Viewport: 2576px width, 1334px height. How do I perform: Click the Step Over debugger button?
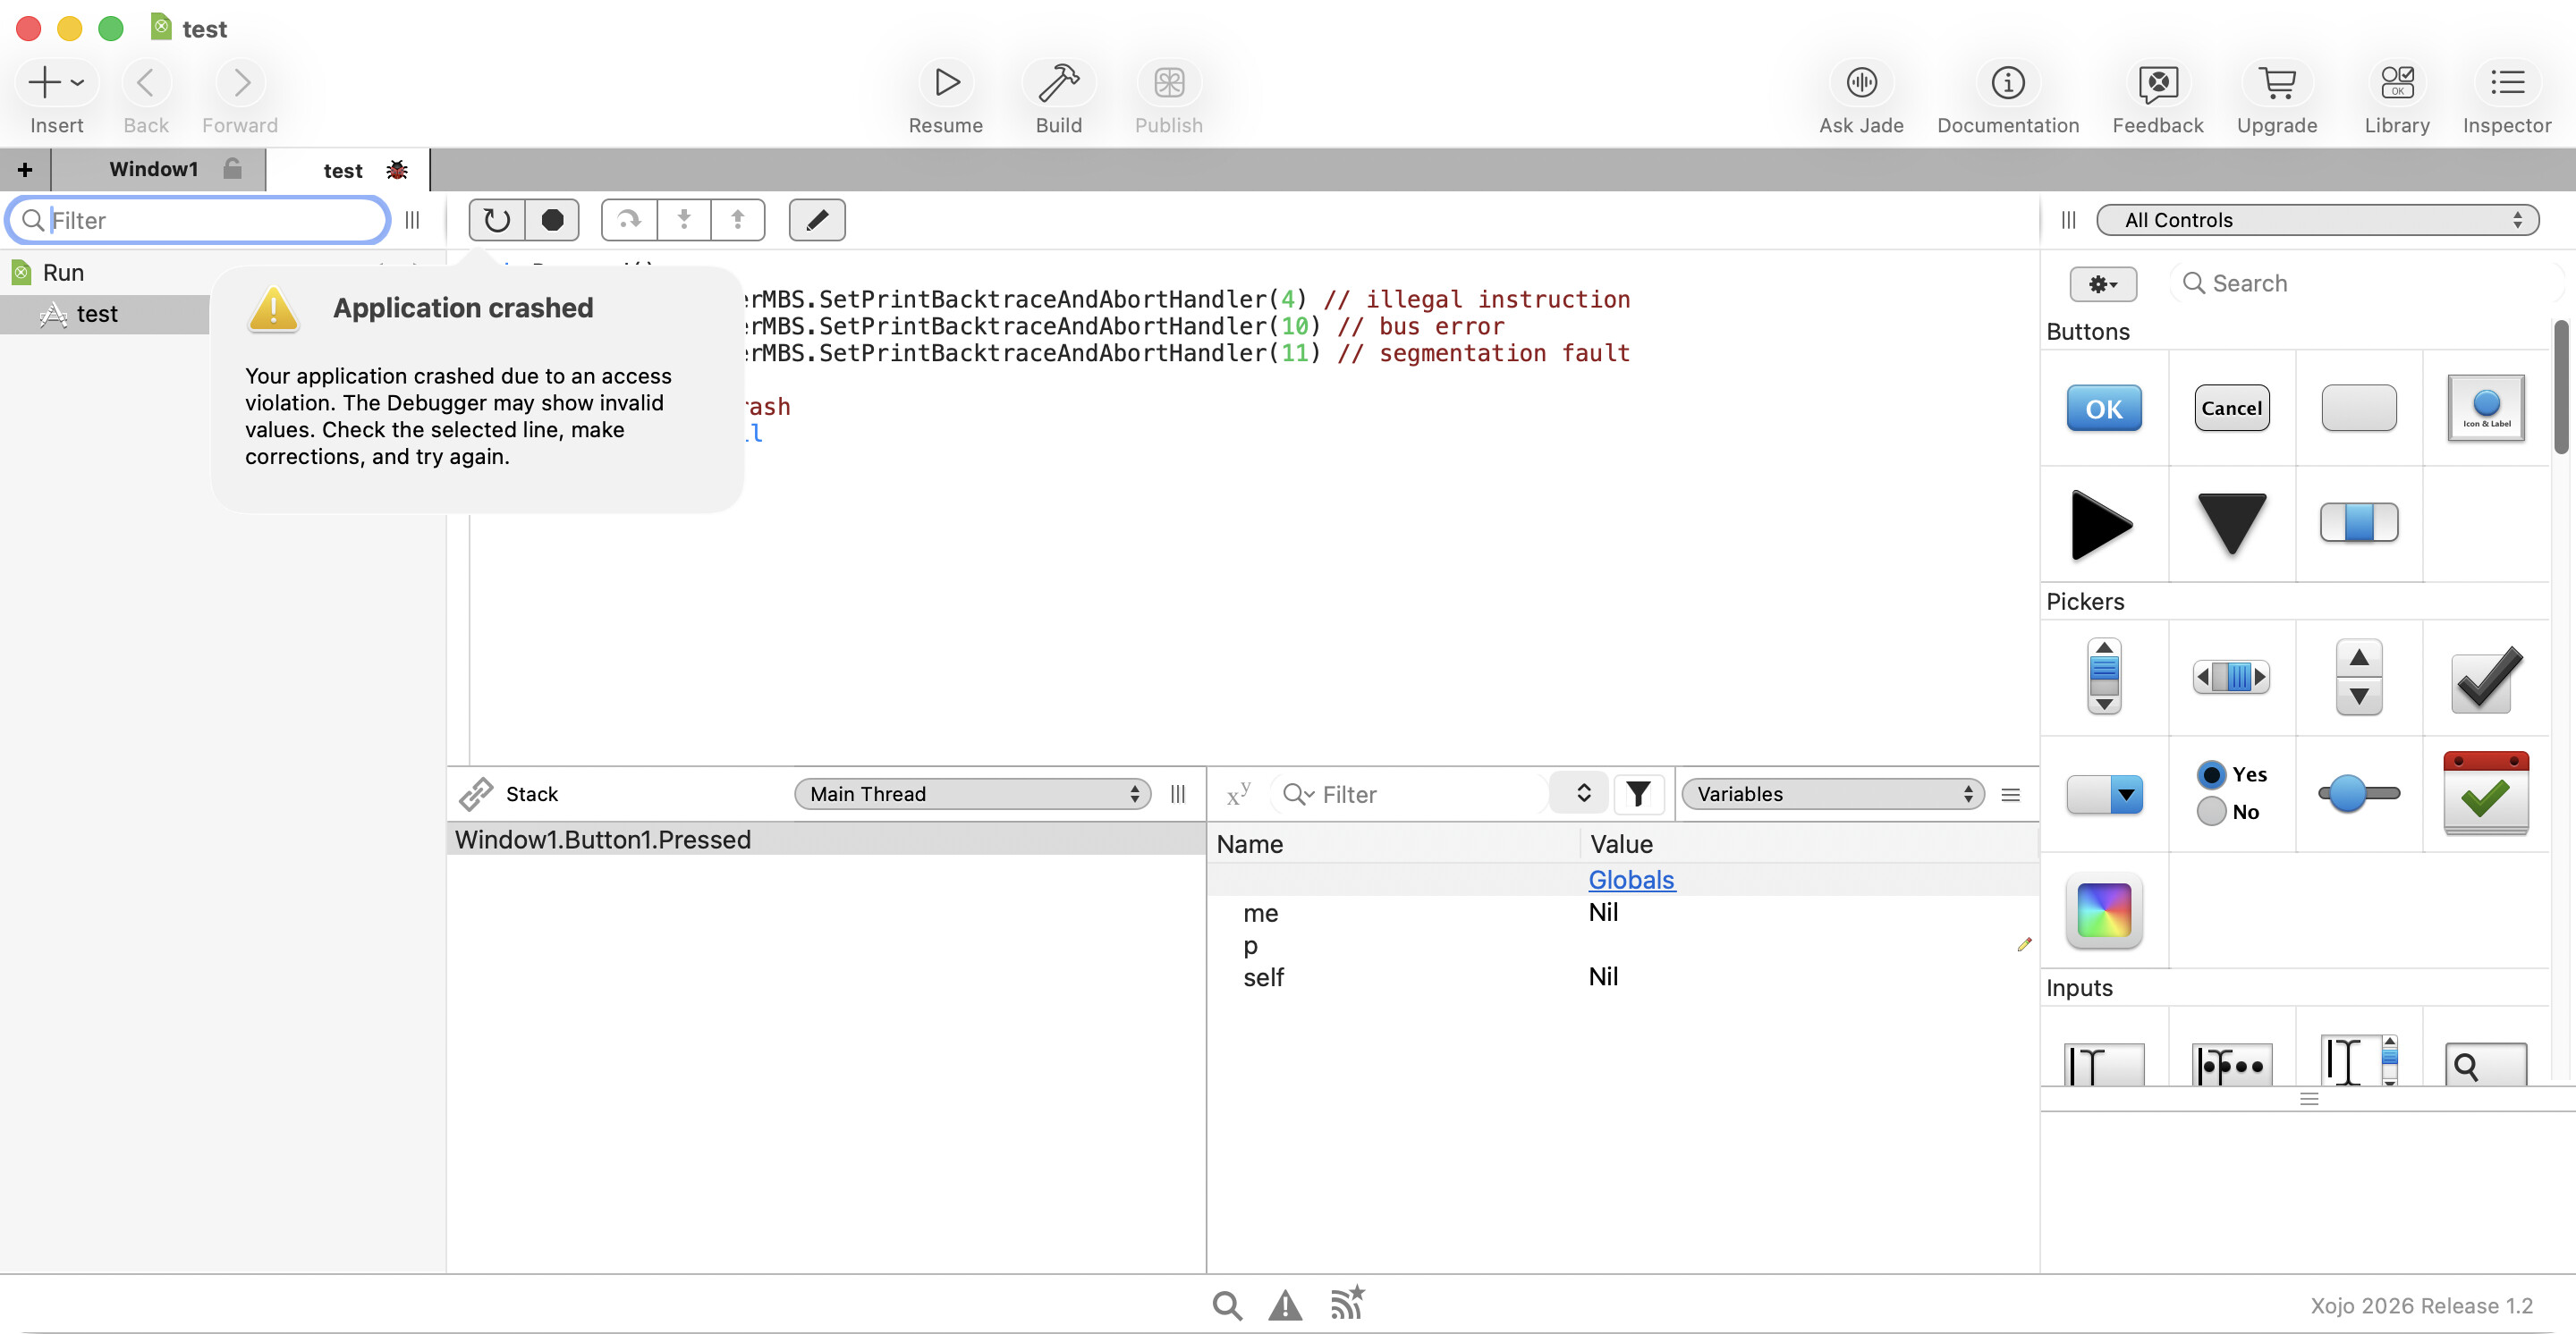point(629,220)
